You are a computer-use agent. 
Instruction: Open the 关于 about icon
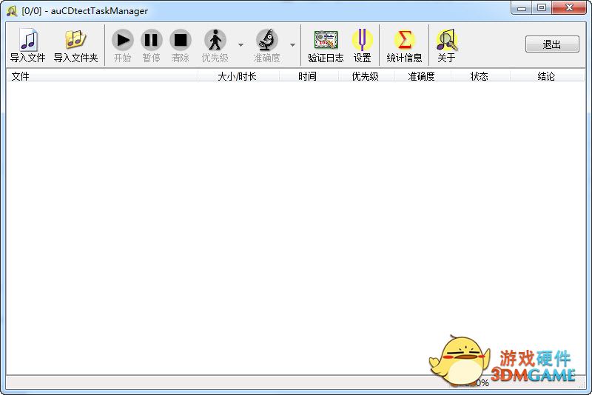tap(447, 40)
